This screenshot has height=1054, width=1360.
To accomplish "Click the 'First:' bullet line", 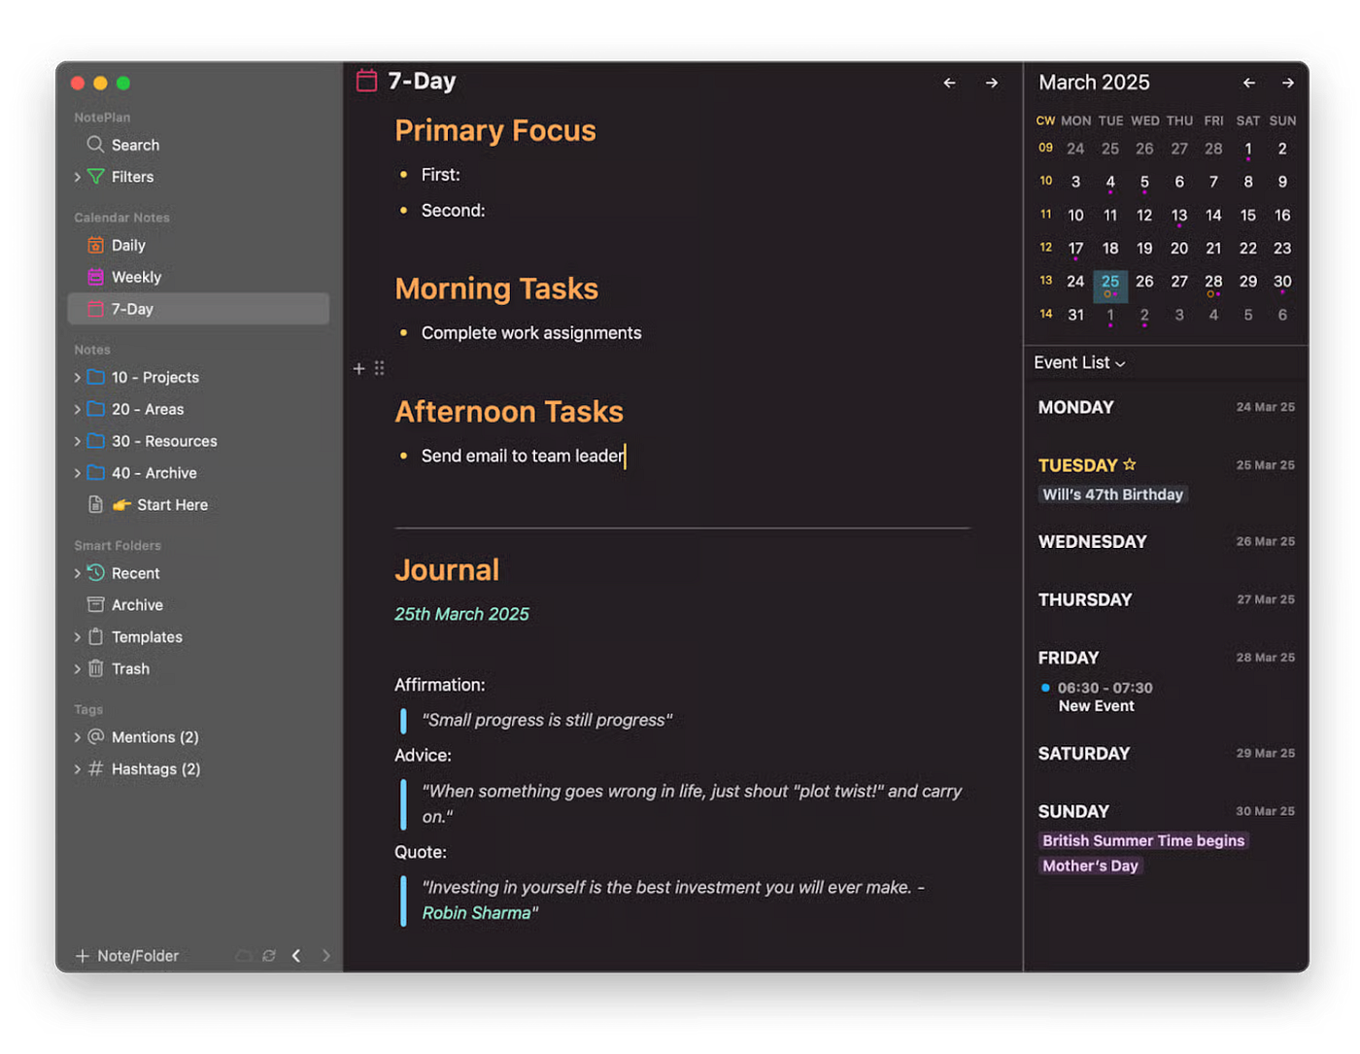I will click(440, 175).
